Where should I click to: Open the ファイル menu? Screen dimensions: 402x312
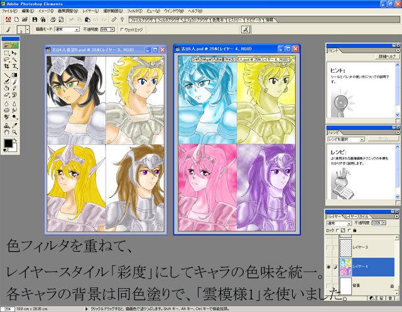pyautogui.click(x=9, y=11)
